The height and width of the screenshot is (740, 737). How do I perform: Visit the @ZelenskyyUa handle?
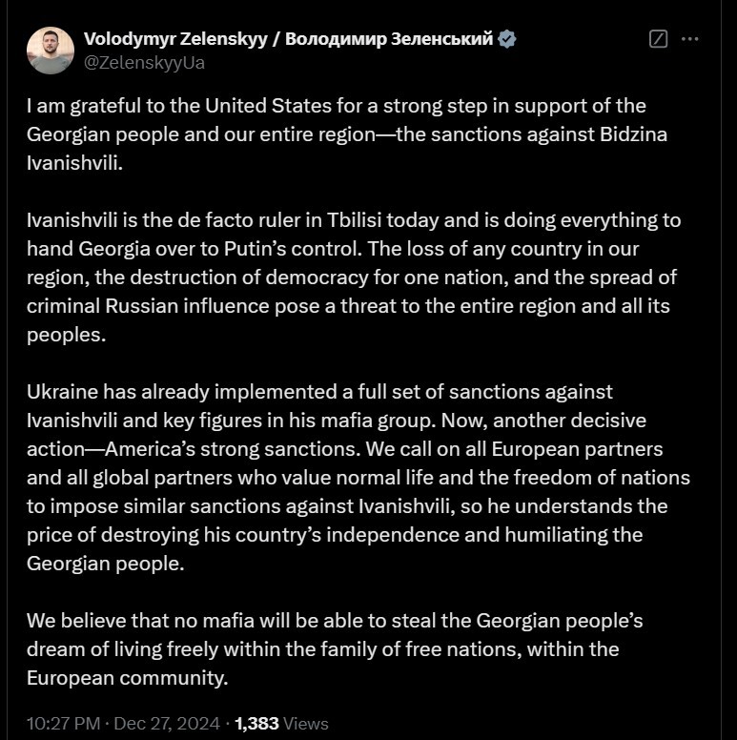144,63
